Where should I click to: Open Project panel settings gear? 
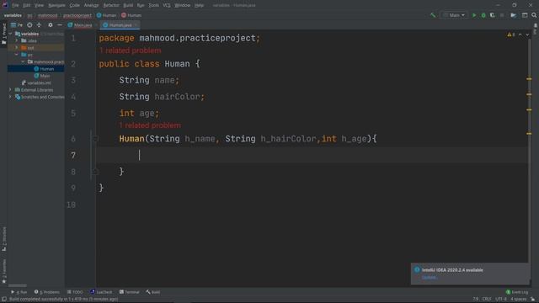click(51, 25)
